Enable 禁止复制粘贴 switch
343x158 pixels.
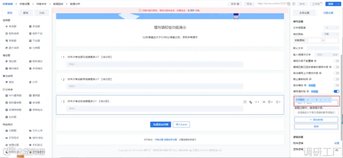(336, 79)
